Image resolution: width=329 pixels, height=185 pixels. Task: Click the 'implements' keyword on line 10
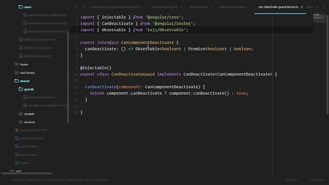point(169,74)
